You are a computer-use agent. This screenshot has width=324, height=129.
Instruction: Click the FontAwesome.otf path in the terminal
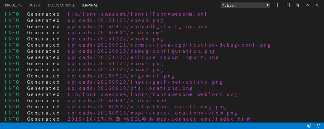click(x=137, y=14)
